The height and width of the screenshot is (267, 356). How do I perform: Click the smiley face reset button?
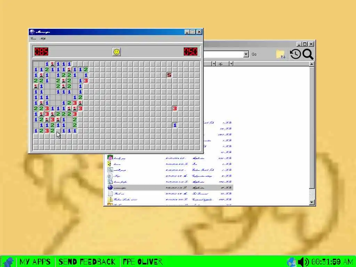[116, 52]
